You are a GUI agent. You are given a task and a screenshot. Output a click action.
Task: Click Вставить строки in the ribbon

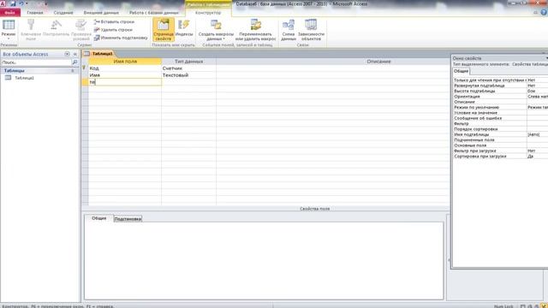pos(114,21)
